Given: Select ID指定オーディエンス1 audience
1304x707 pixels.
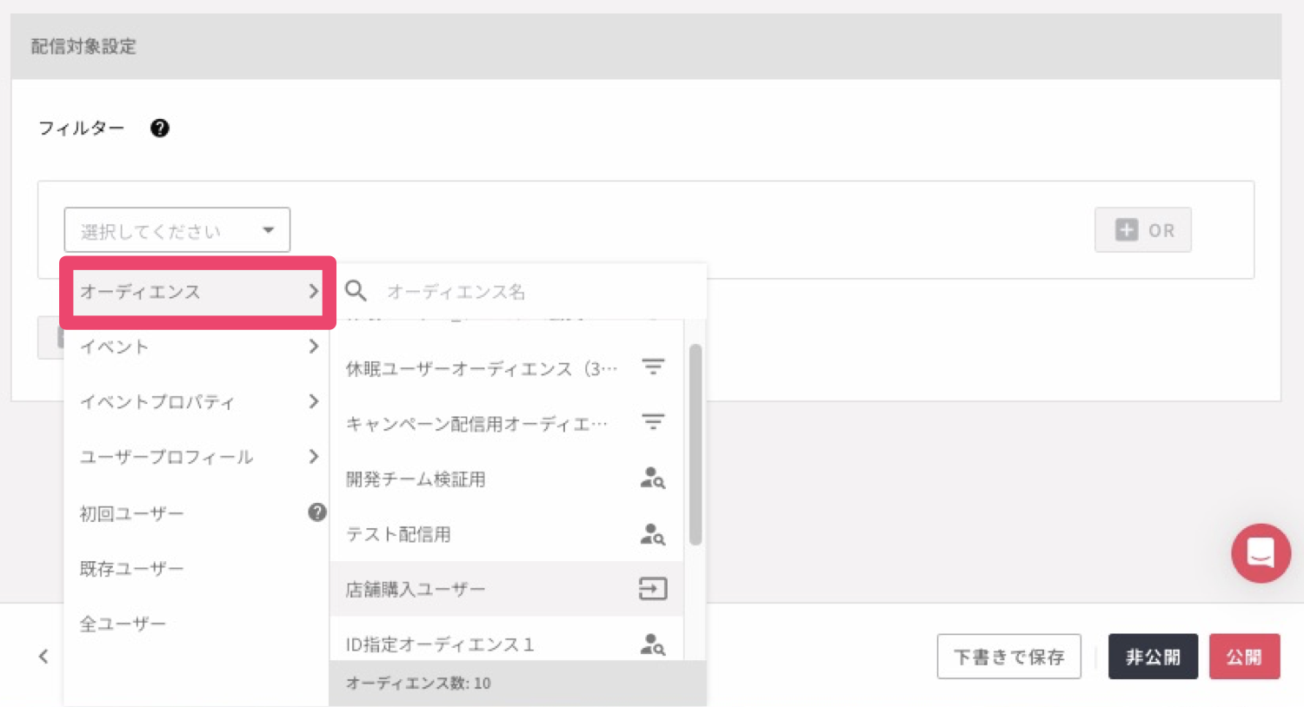Looking at the screenshot, I should tap(507, 644).
